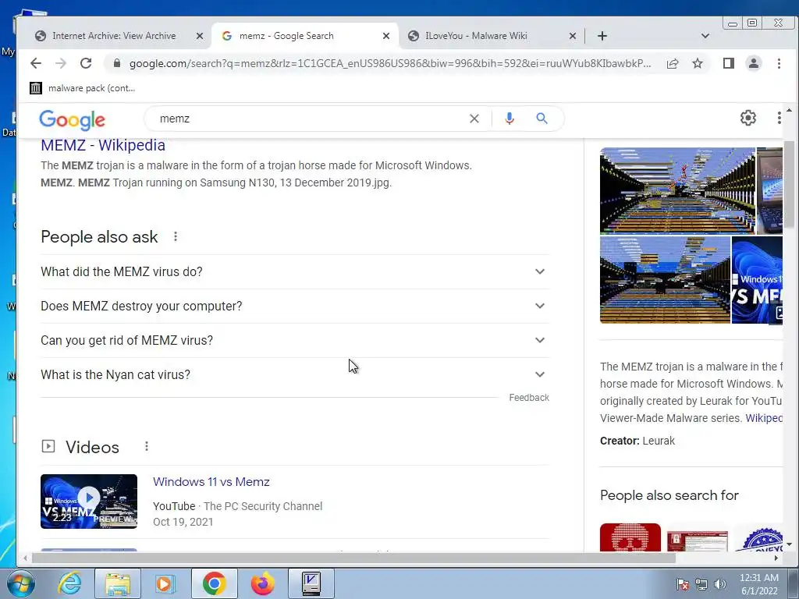Open a new tab with the plus button
Viewport: 799px width, 599px height.
point(602,36)
